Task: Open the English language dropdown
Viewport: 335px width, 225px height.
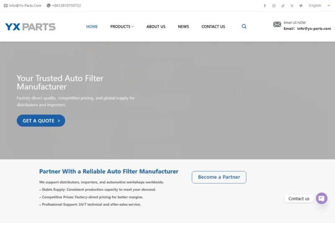Action: pyautogui.click(x=320, y=5)
